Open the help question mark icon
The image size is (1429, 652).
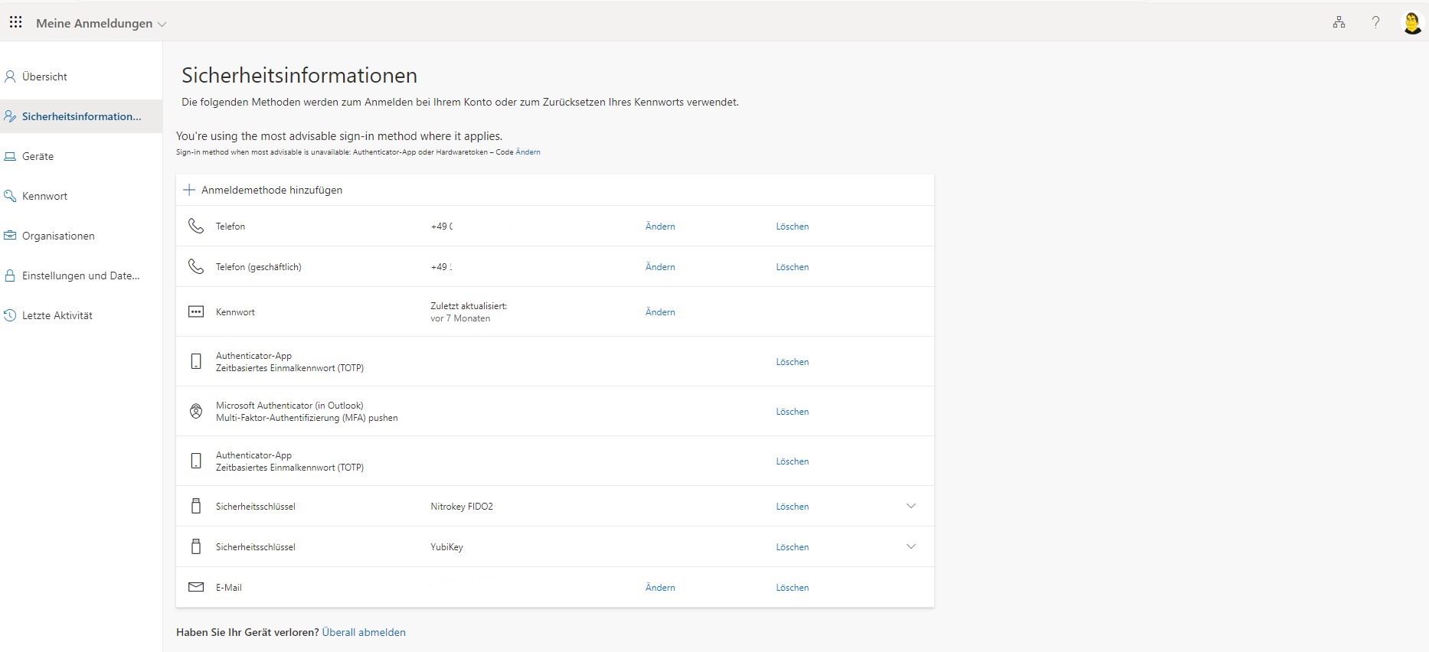1375,23
